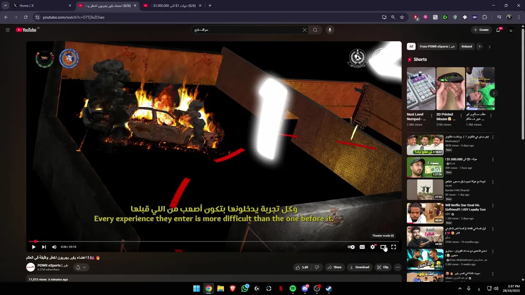Viewport: 525px width, 295px height.
Task: Close the Home / X tab
Action: tap(70, 6)
